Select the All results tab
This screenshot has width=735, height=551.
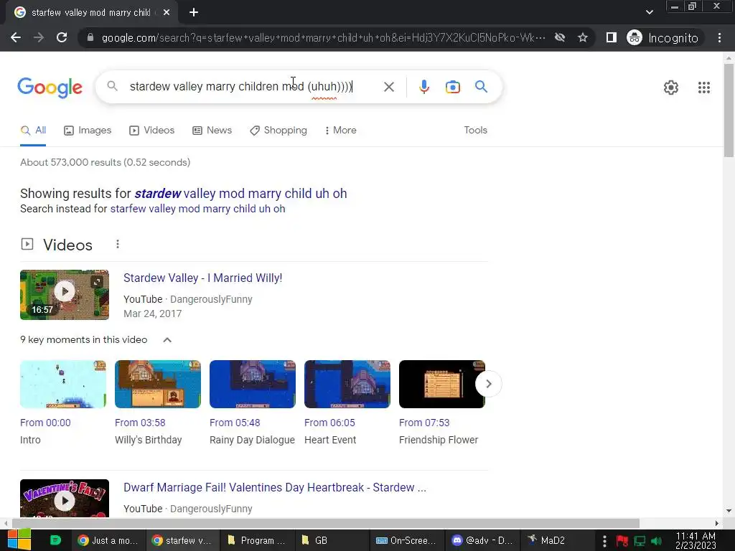click(x=33, y=131)
